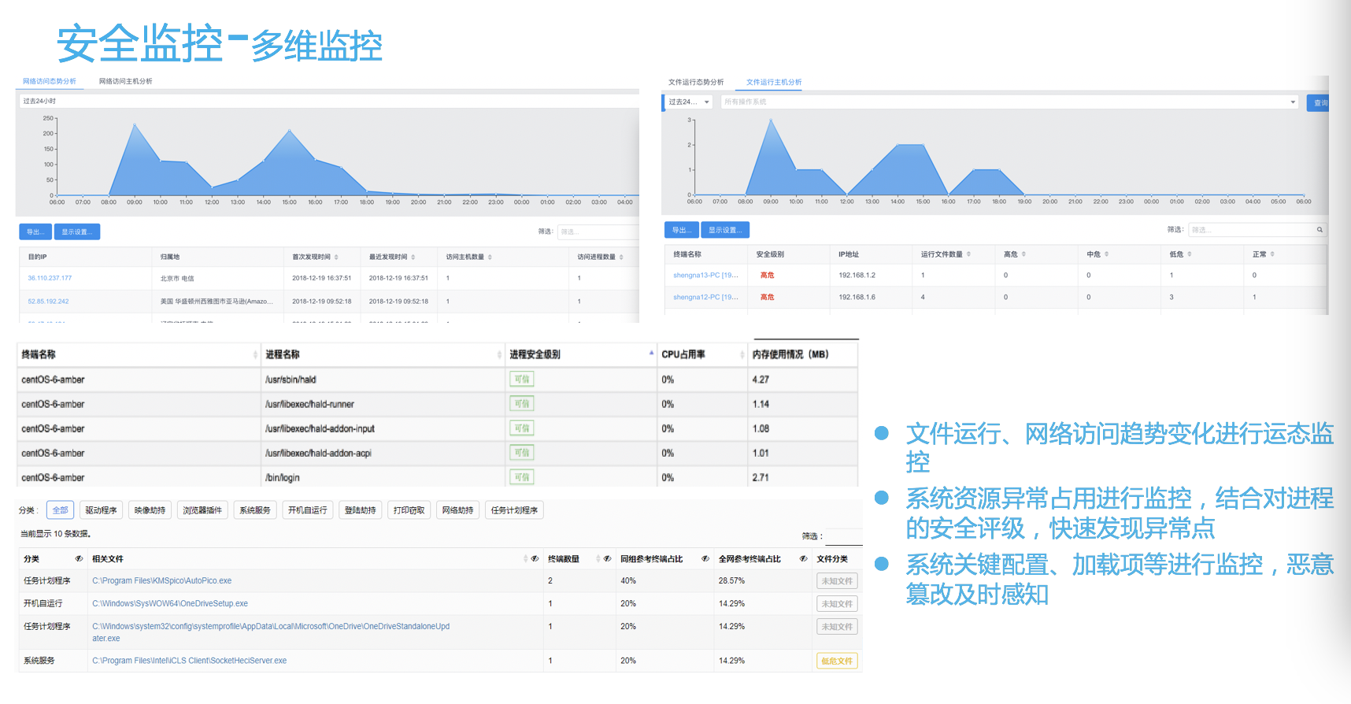
Task: Select the 任务计划程序 category filter
Action: [515, 510]
